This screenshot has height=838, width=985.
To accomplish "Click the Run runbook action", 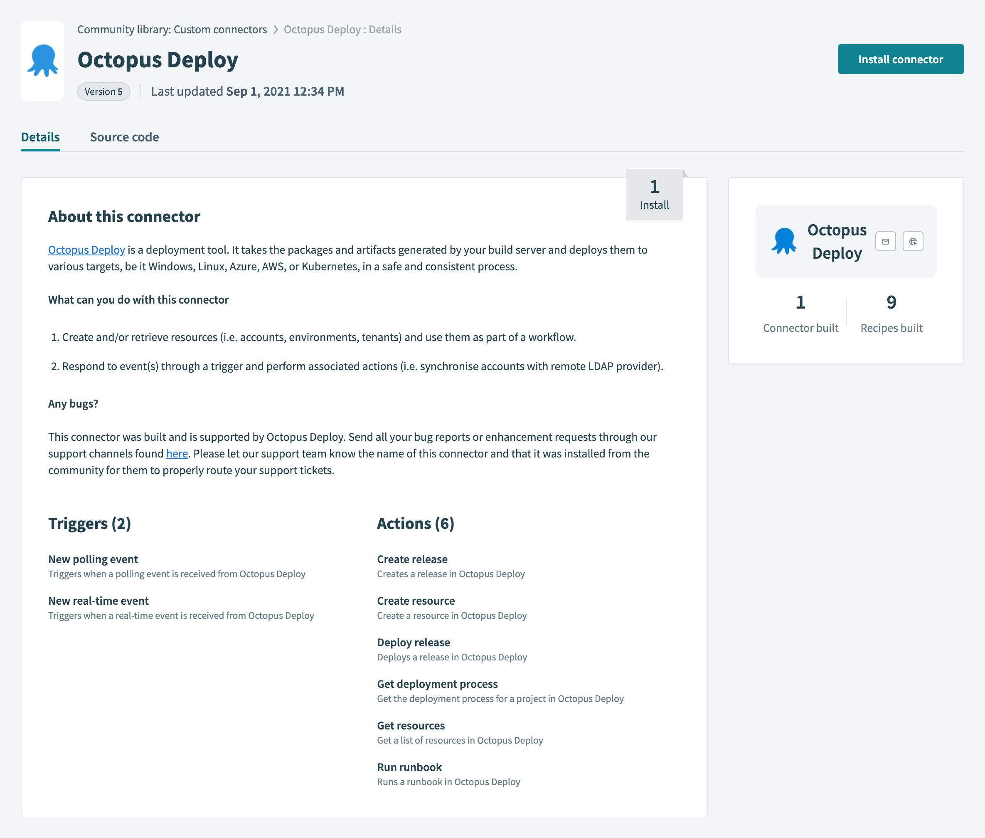I will [x=409, y=767].
